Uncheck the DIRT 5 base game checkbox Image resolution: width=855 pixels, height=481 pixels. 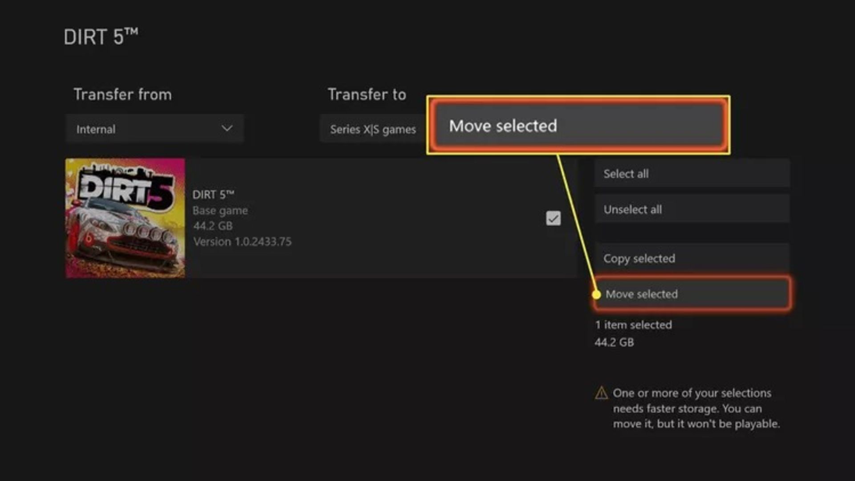[x=553, y=218]
